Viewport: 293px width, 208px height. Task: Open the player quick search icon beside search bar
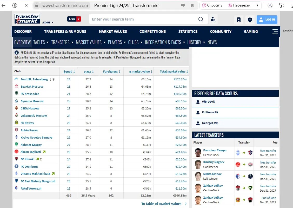click(213, 19)
